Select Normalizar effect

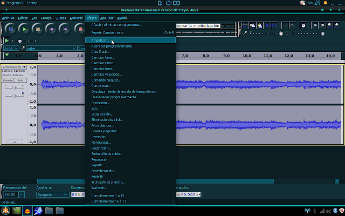point(130,143)
